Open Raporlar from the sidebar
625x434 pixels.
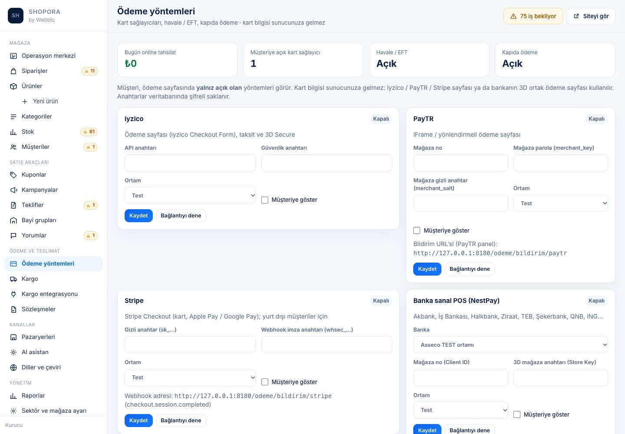(x=53, y=396)
